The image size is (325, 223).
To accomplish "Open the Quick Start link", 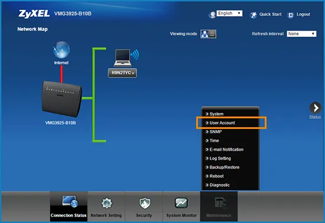I will [270, 14].
